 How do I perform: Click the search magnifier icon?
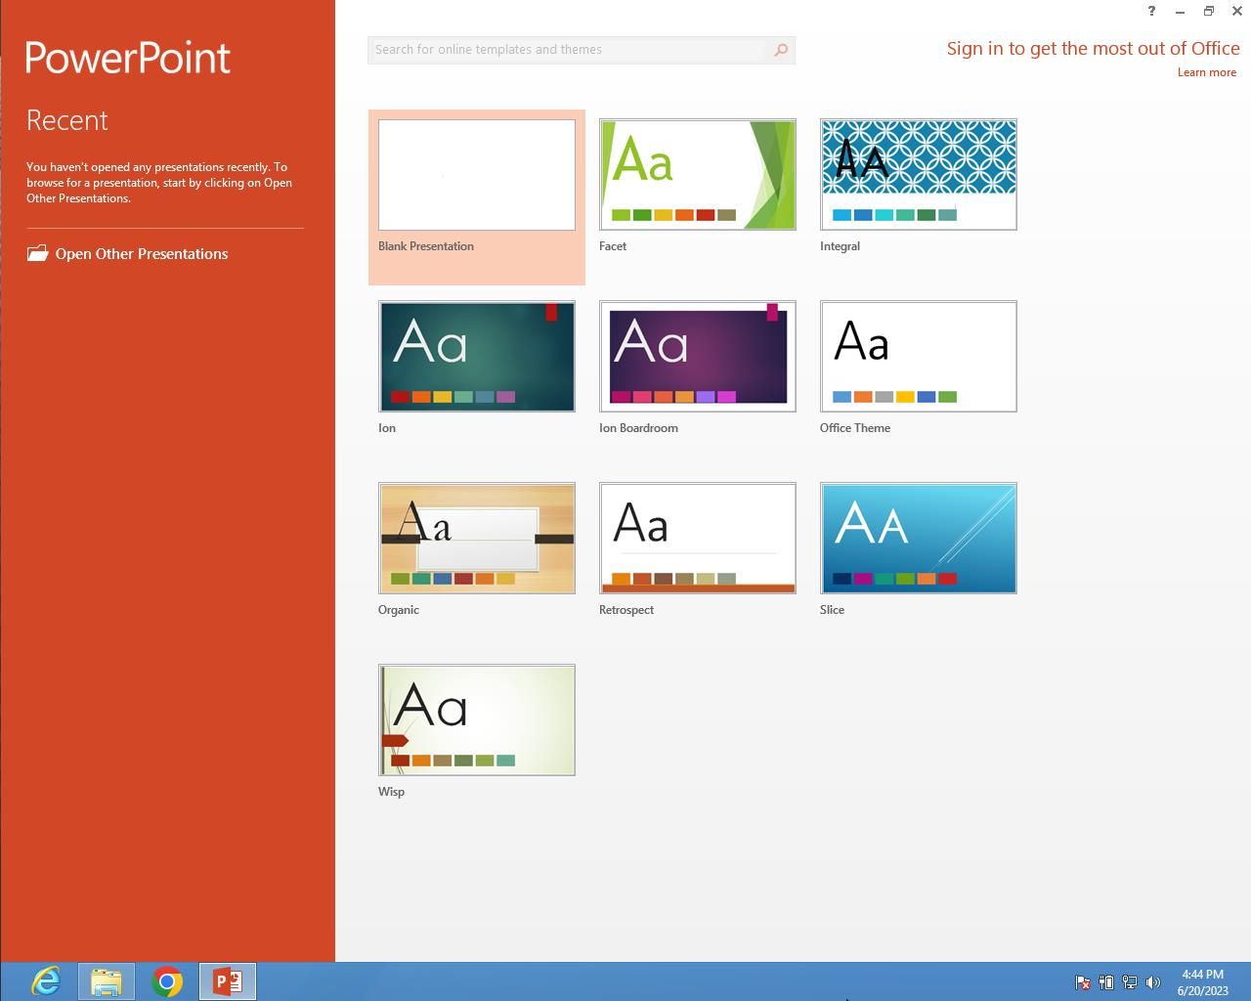coord(780,50)
